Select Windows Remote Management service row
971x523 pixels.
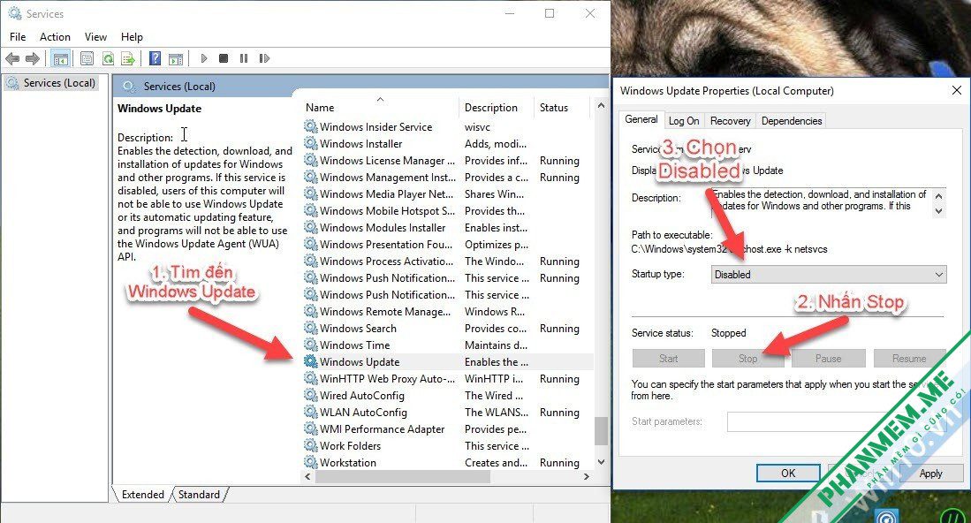tap(448, 311)
